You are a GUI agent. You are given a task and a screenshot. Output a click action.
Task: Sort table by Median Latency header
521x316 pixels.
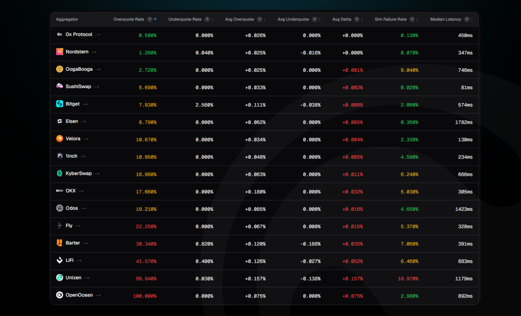point(446,19)
